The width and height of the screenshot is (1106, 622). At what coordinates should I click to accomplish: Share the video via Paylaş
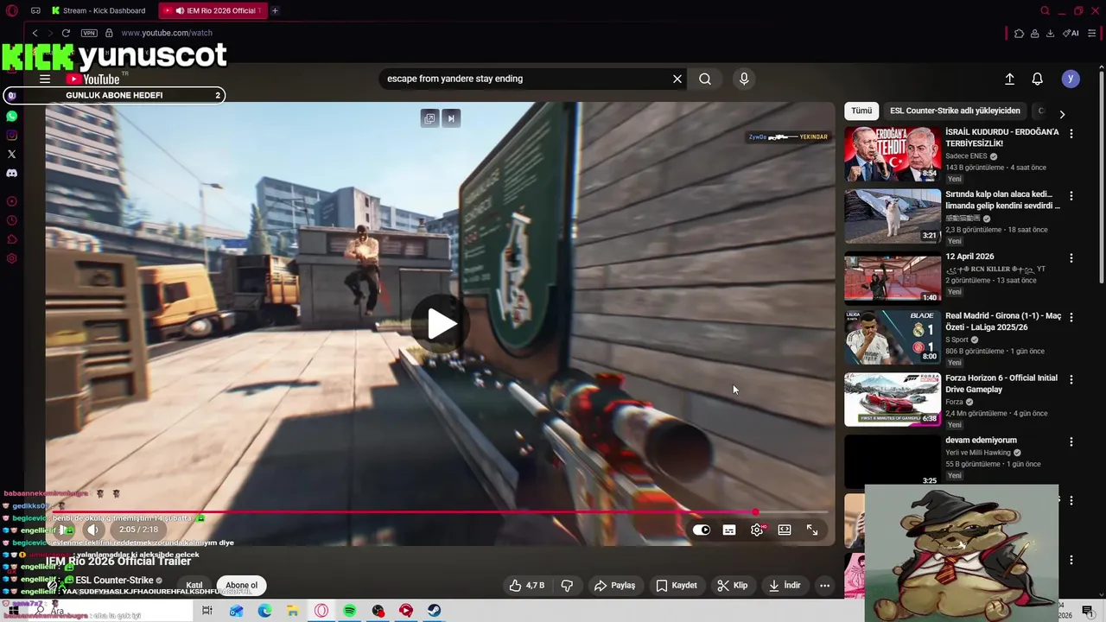(x=614, y=586)
